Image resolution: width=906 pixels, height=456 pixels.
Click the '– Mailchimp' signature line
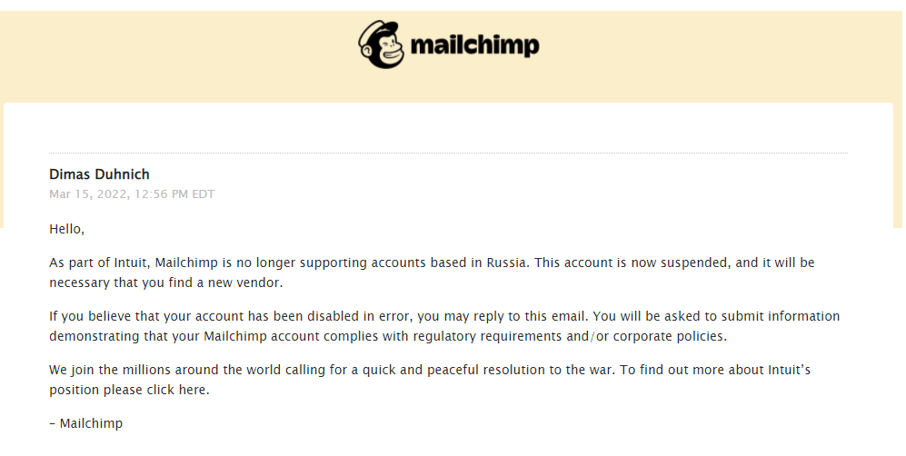pyautogui.click(x=85, y=423)
